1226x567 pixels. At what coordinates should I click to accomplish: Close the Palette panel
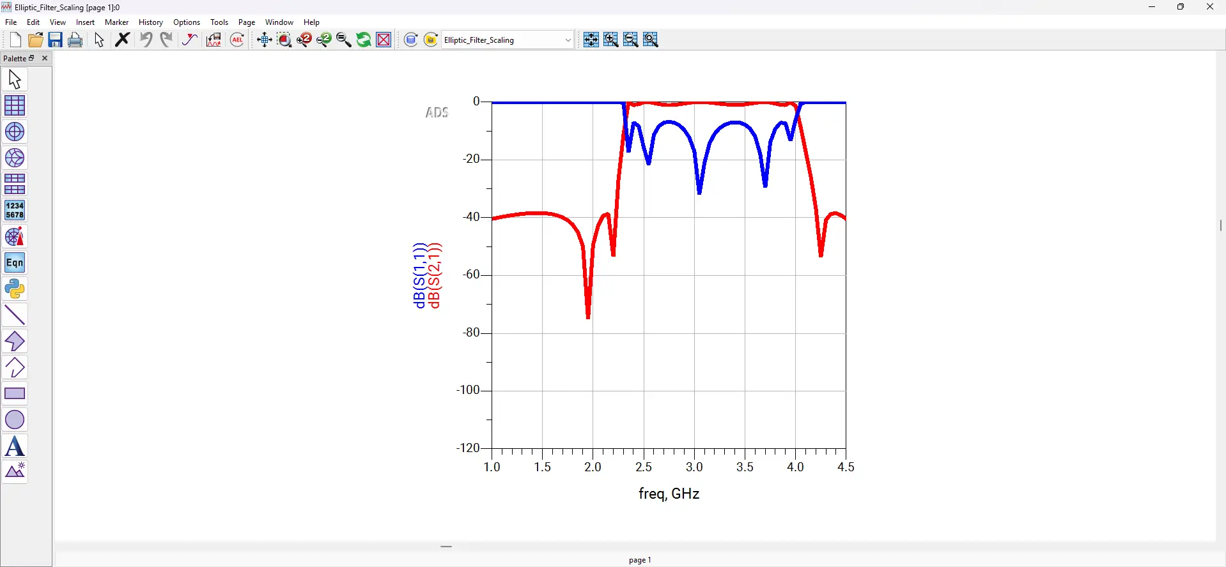pyautogui.click(x=45, y=58)
